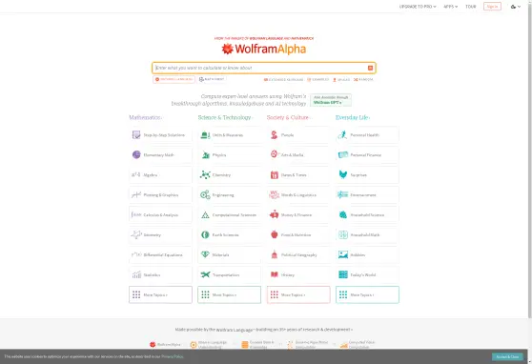
Task: Click the Arts & Media icon
Action: point(275,154)
